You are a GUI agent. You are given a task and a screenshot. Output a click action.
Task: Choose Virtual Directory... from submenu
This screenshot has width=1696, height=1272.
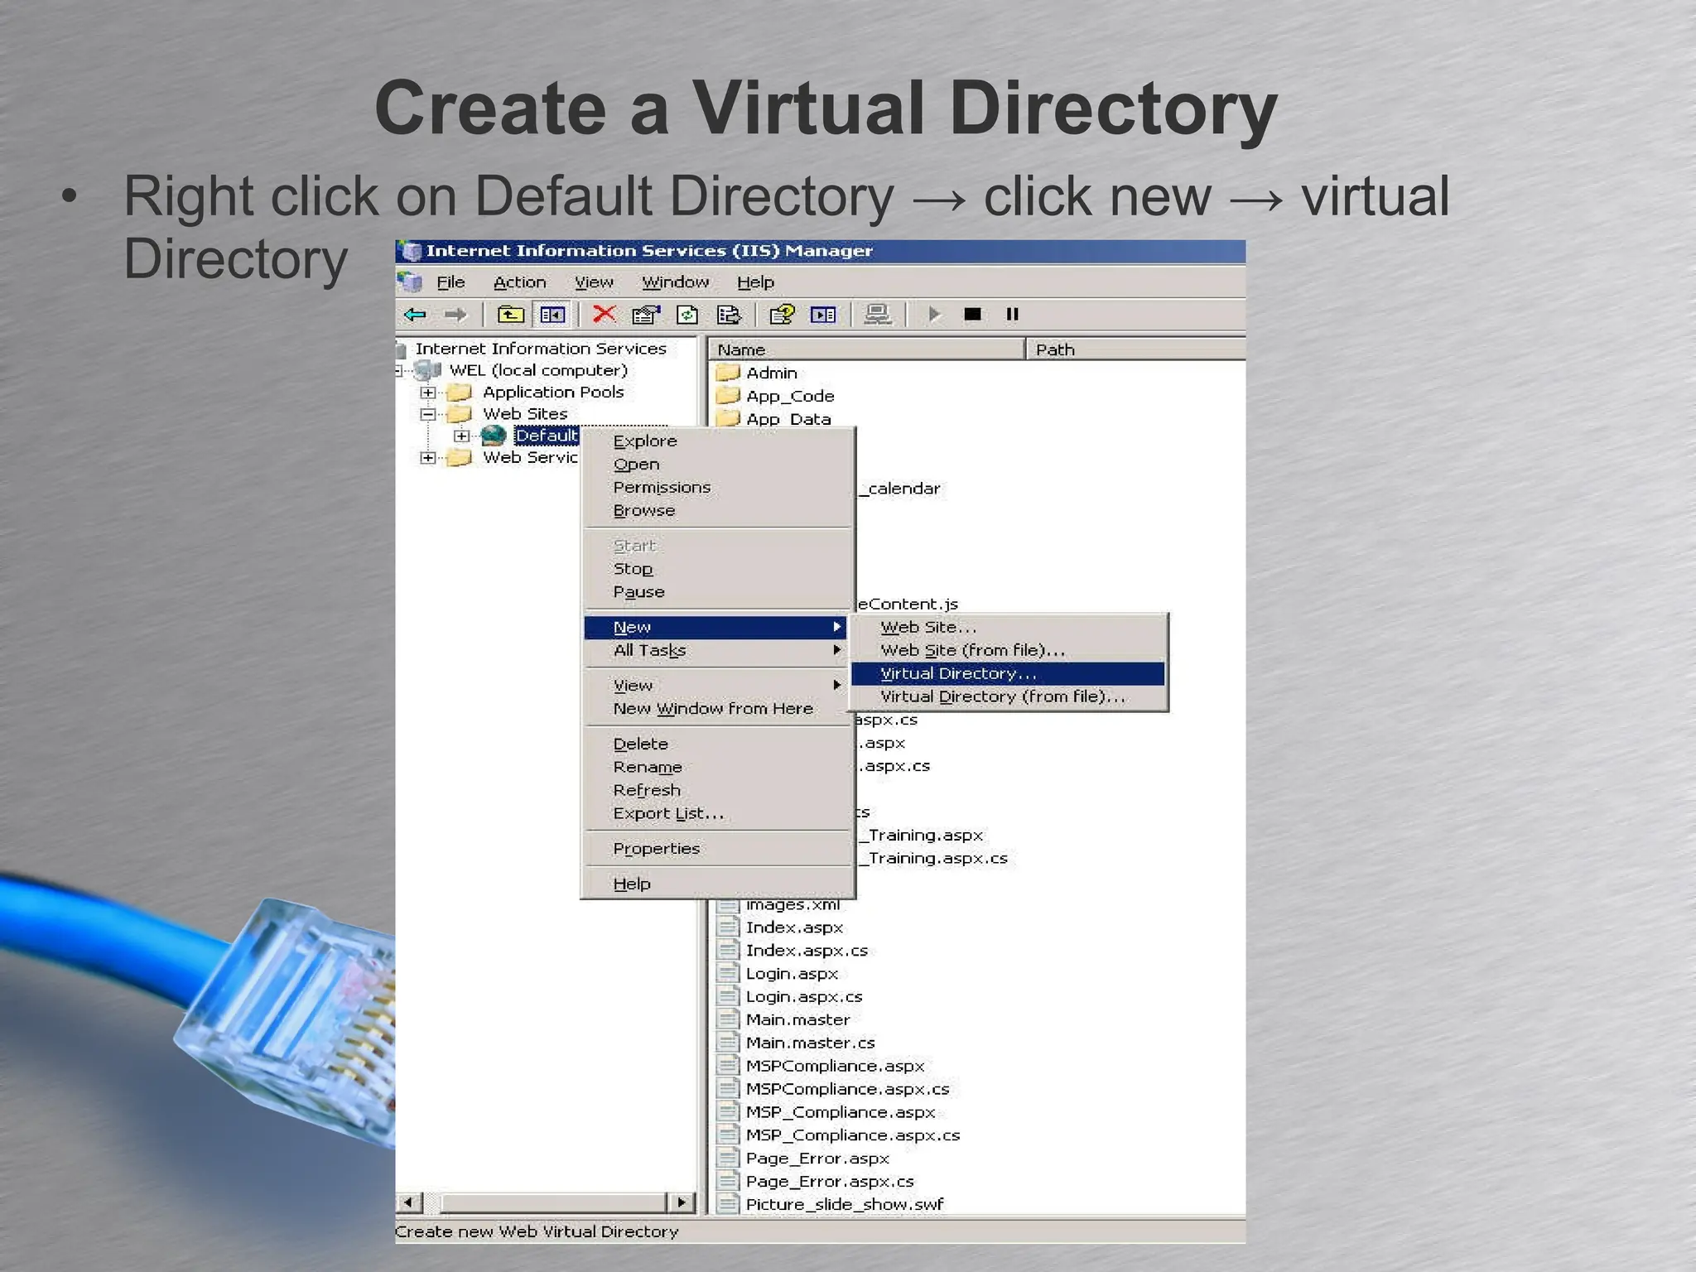click(1008, 673)
